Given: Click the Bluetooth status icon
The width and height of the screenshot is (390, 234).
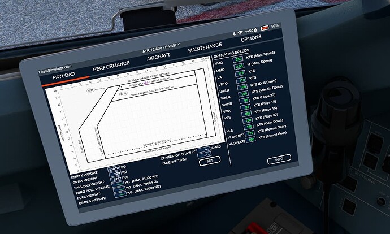Looking at the screenshot, I should tap(234, 34).
